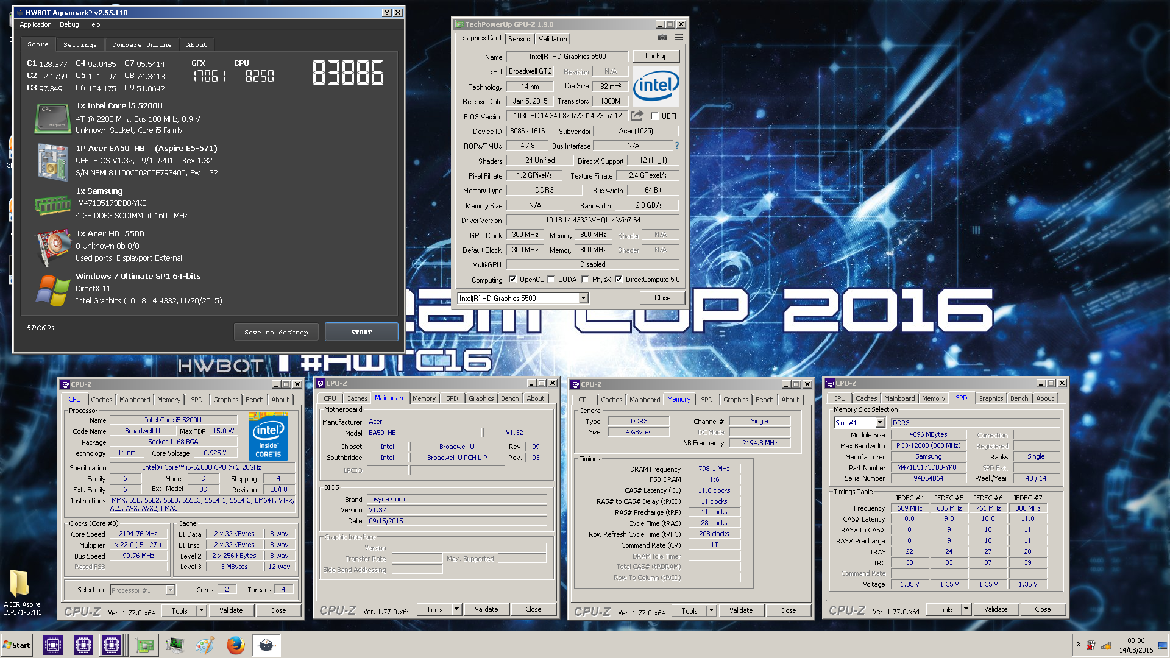The height and width of the screenshot is (658, 1170).
Task: Launch Firefox from the taskbar
Action: (x=235, y=645)
